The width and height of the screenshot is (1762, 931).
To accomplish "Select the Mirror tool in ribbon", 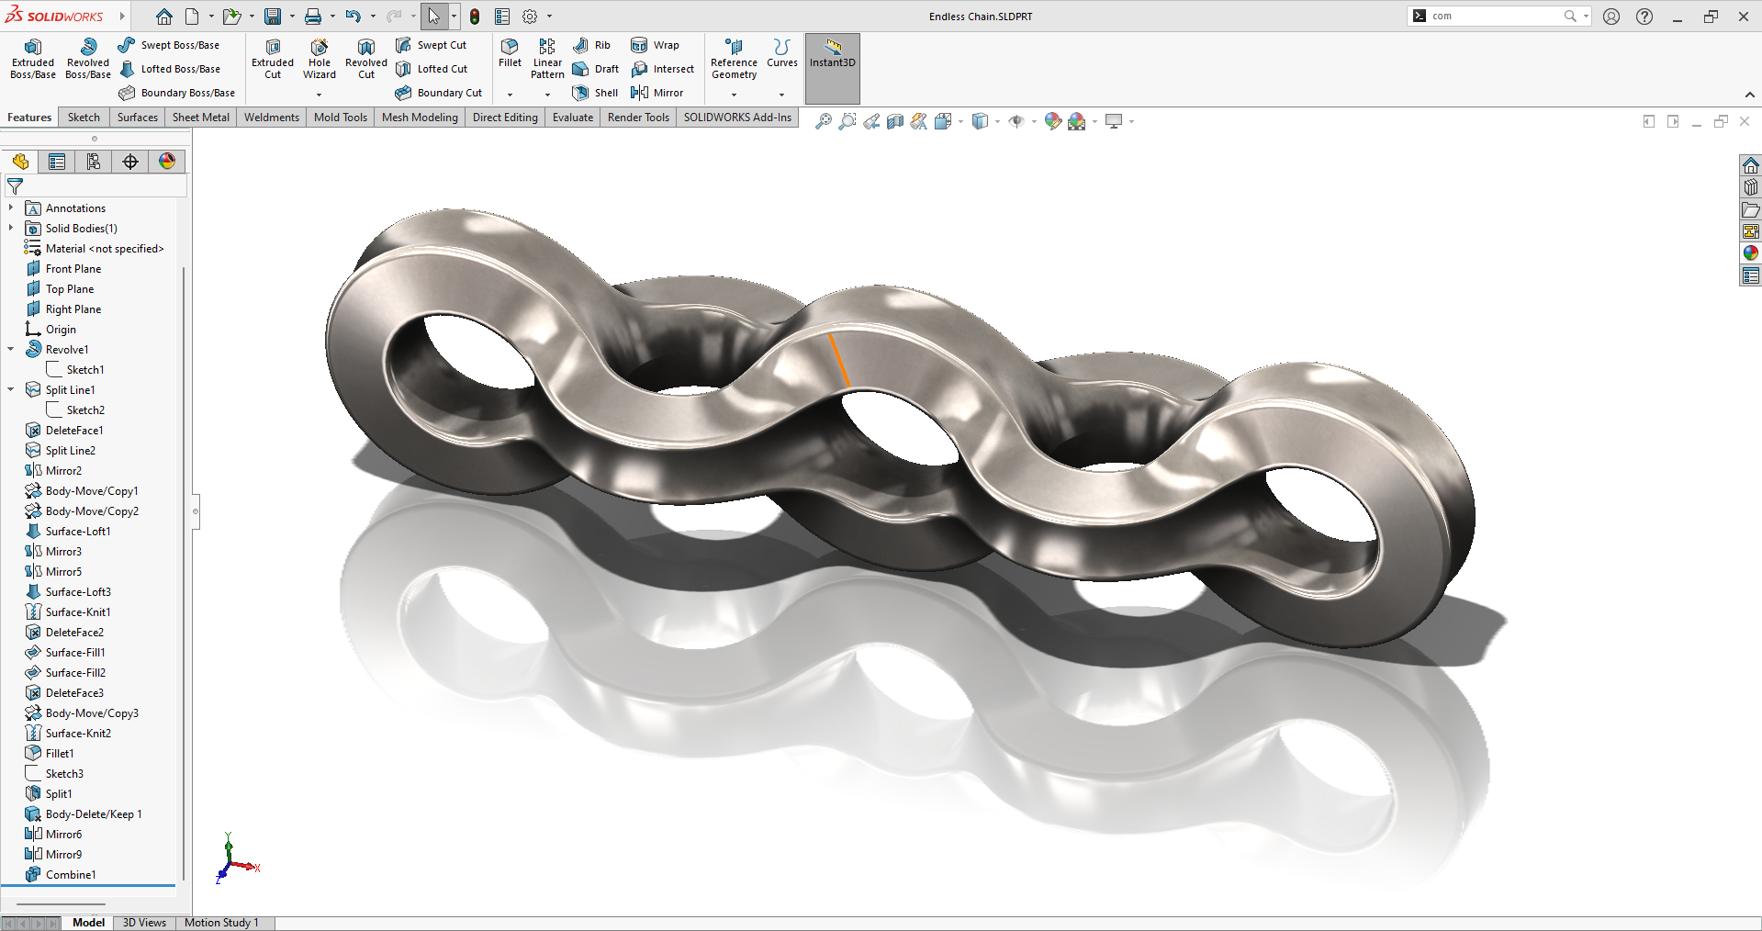I will point(657,93).
